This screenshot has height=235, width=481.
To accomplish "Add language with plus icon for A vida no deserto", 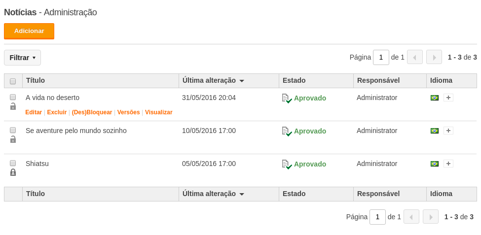I will click(448, 98).
